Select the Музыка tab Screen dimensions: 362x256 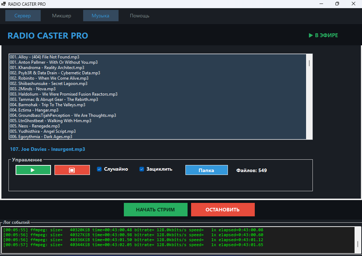pyautogui.click(x=100, y=16)
